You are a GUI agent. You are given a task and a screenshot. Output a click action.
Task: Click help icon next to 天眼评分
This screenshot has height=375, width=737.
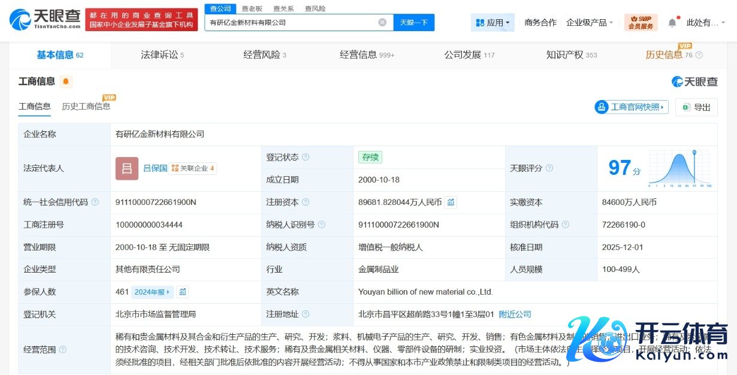549,168
